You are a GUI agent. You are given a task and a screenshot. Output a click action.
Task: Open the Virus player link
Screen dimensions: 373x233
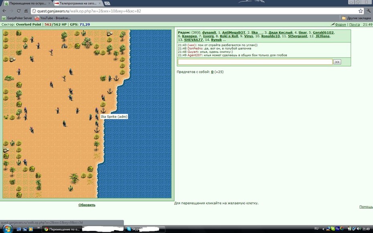(249, 36)
